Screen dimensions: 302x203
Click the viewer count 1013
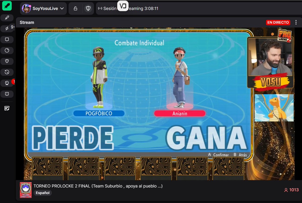(294, 190)
